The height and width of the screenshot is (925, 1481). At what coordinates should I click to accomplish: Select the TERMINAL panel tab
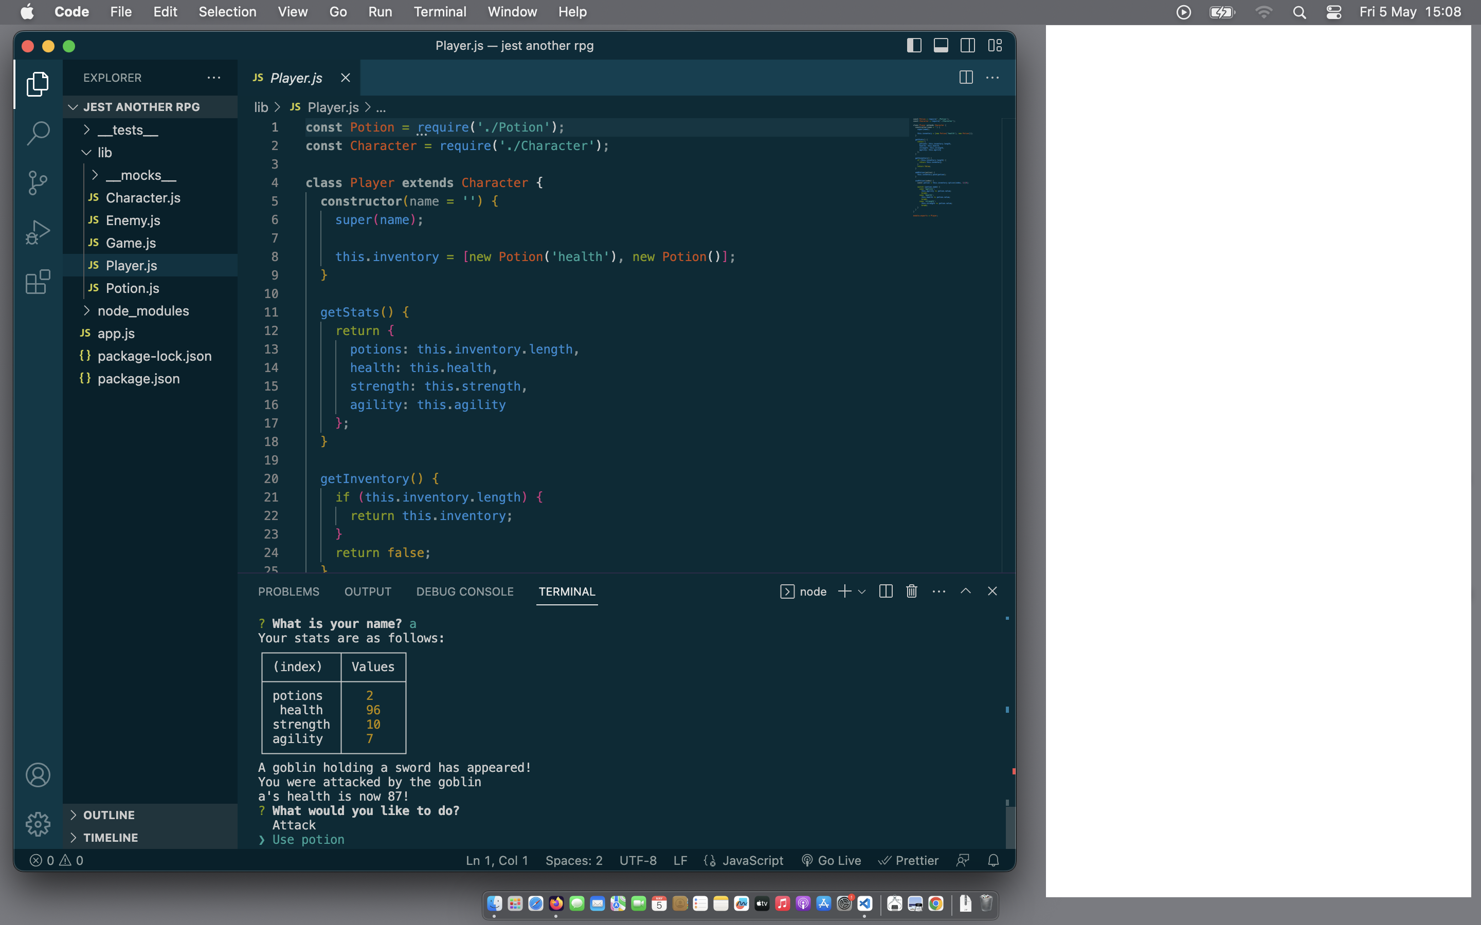click(567, 591)
